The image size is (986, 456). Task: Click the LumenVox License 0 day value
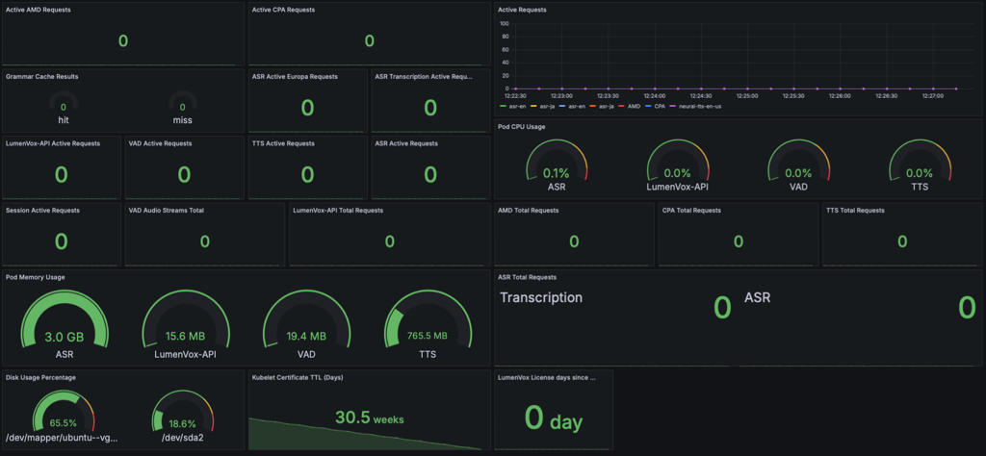(x=553, y=418)
